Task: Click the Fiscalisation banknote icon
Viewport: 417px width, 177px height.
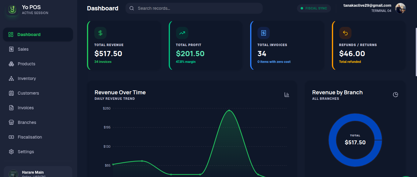Action: 11,137
